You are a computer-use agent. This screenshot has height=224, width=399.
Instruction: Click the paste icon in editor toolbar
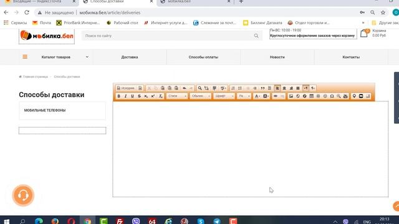click(x=163, y=88)
